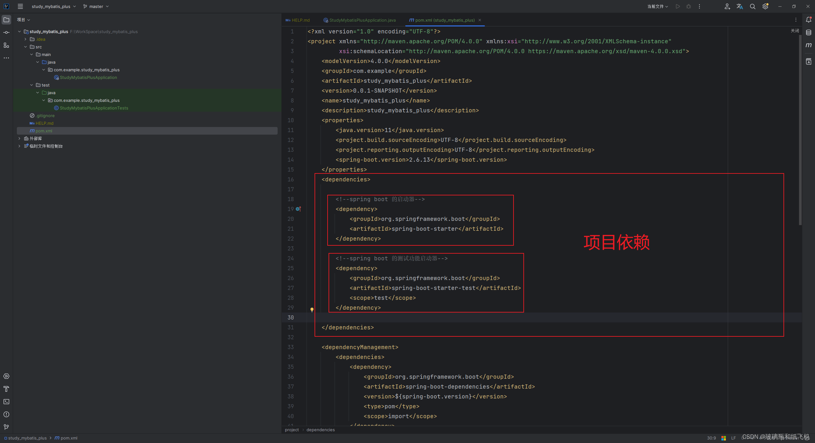
Task: Select HELP.md in the project tree
Action: 44,123
